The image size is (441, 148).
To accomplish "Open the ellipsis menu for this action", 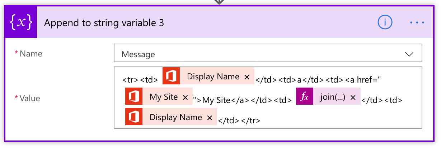I will click(417, 23).
